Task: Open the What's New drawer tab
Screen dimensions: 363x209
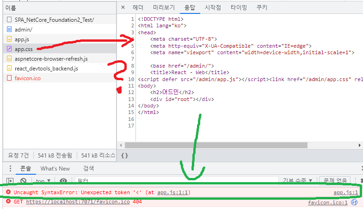Action: tap(55, 168)
